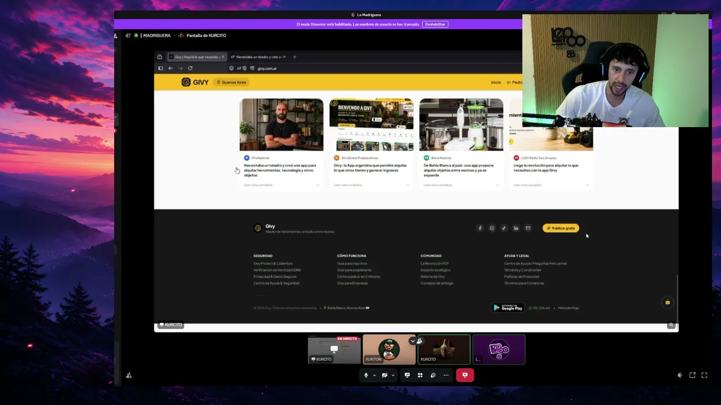Click the zoom magnifier icon on stream
Image resolution: width=721 pixels, height=405 pixels.
coord(671,325)
